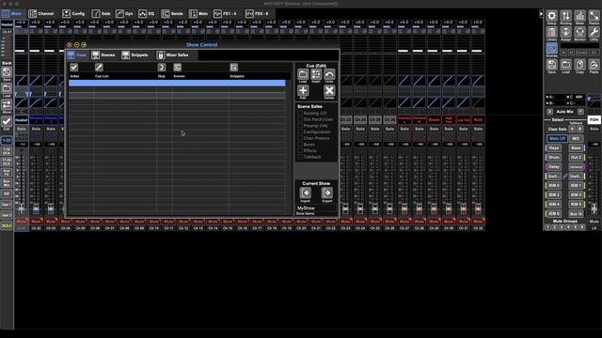The width and height of the screenshot is (602, 338).
Task: Click the Skip icon in cue header
Action: [x=162, y=68]
